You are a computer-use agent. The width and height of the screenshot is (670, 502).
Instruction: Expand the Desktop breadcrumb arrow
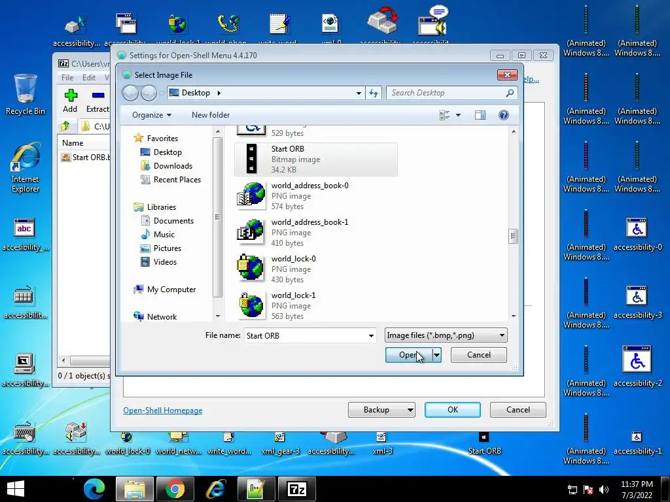pos(219,93)
